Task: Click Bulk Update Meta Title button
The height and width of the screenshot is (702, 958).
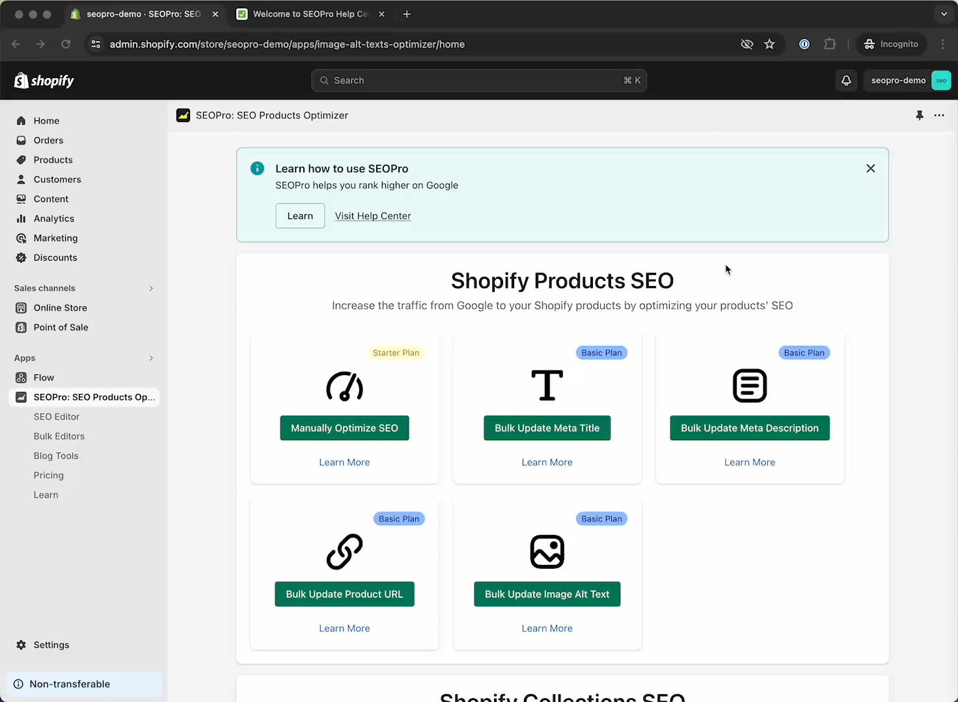Action: tap(547, 428)
